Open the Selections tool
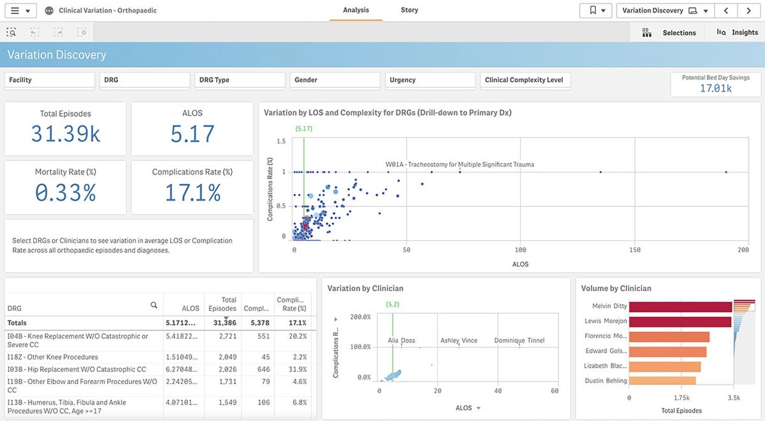Image resolution: width=765 pixels, height=421 pixels. click(x=669, y=32)
